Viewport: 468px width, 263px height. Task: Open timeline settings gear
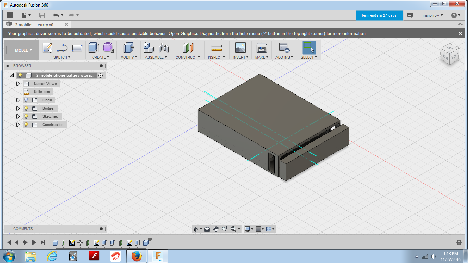[x=459, y=242]
